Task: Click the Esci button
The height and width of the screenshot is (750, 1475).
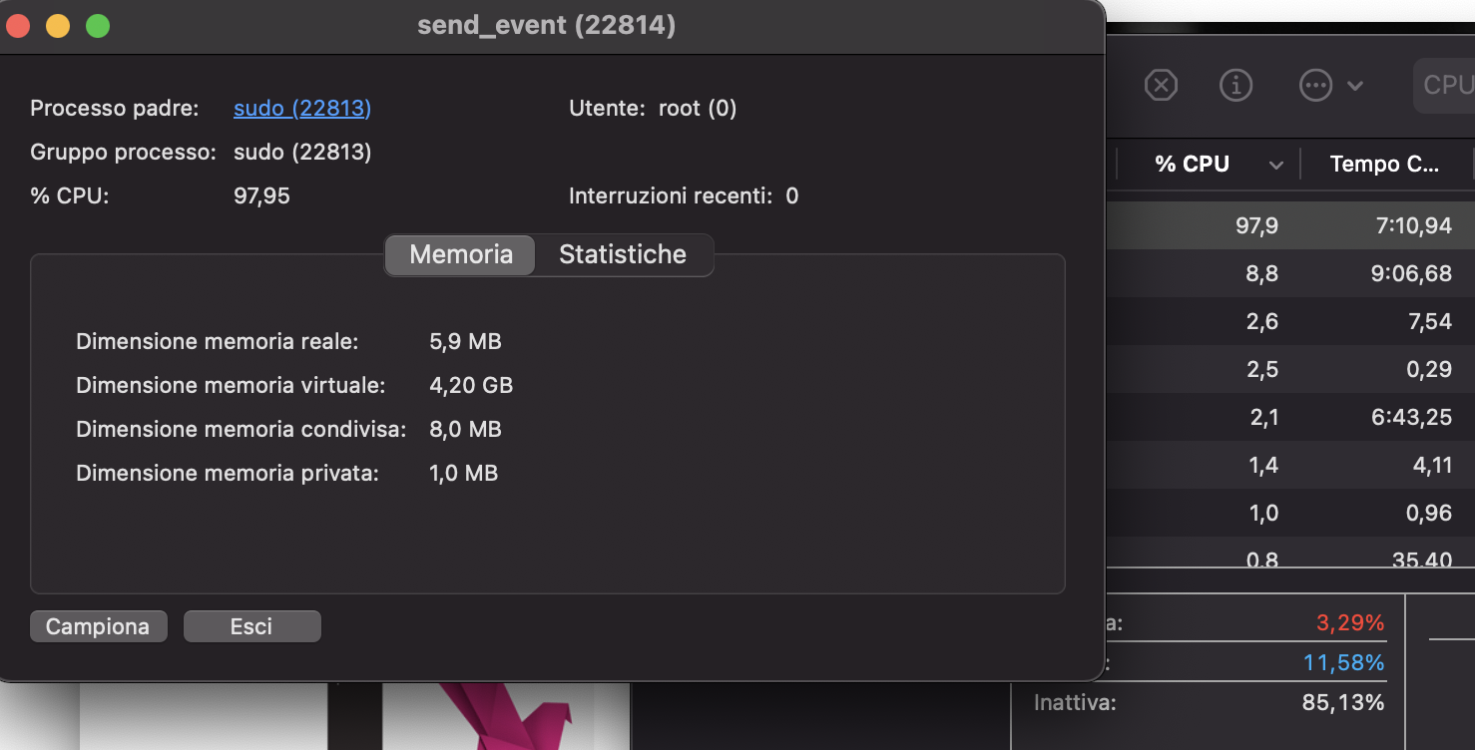Action: pos(251,626)
